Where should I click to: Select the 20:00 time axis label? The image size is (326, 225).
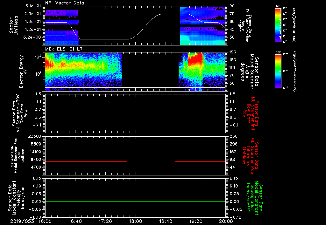226,221
